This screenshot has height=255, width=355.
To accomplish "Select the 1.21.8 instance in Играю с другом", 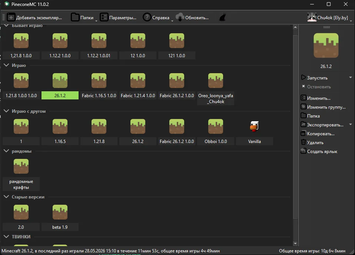I will [99, 132].
